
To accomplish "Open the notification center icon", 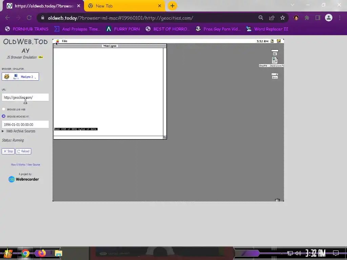I will pyautogui.click(x=336, y=253).
